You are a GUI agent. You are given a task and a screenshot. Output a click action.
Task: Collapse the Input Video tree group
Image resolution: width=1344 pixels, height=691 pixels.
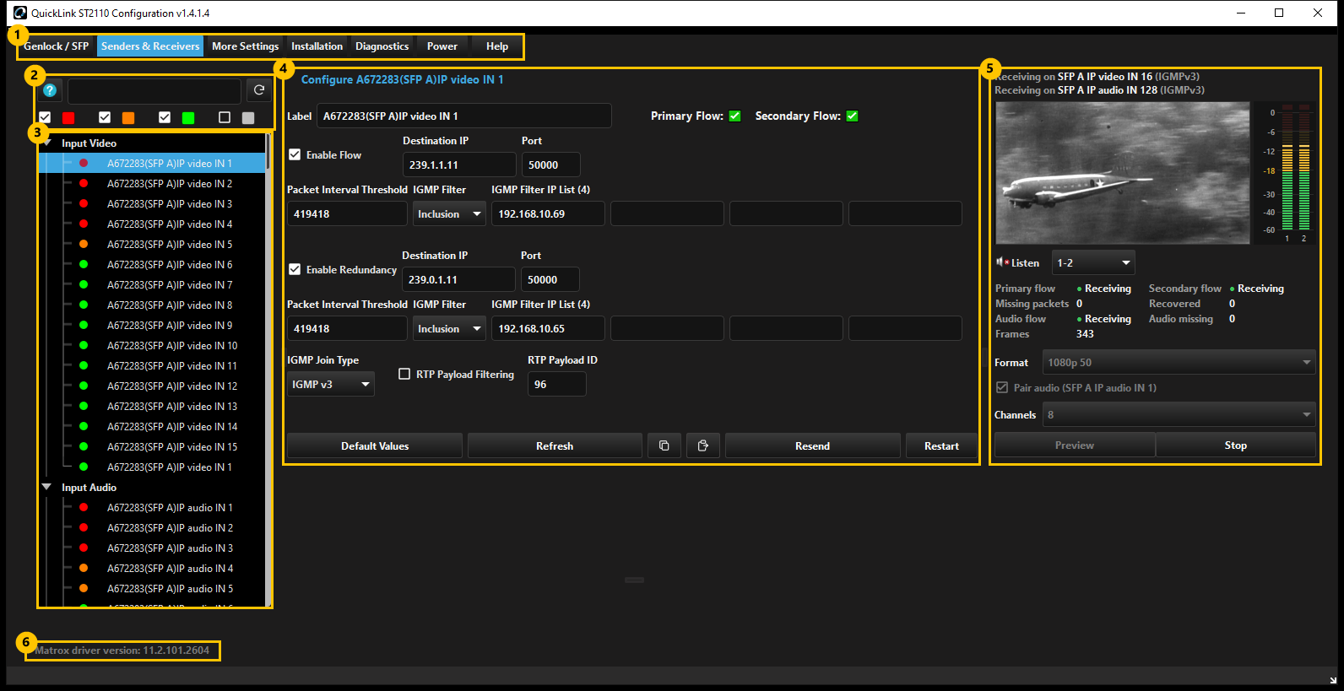click(46, 143)
